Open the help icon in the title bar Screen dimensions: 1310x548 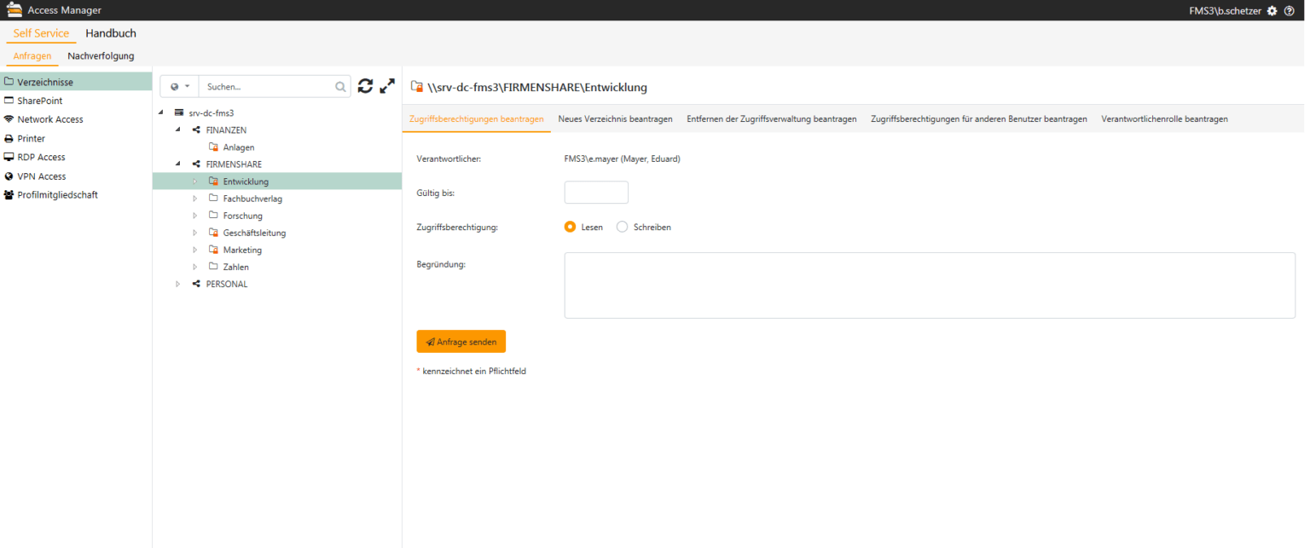tap(1290, 10)
